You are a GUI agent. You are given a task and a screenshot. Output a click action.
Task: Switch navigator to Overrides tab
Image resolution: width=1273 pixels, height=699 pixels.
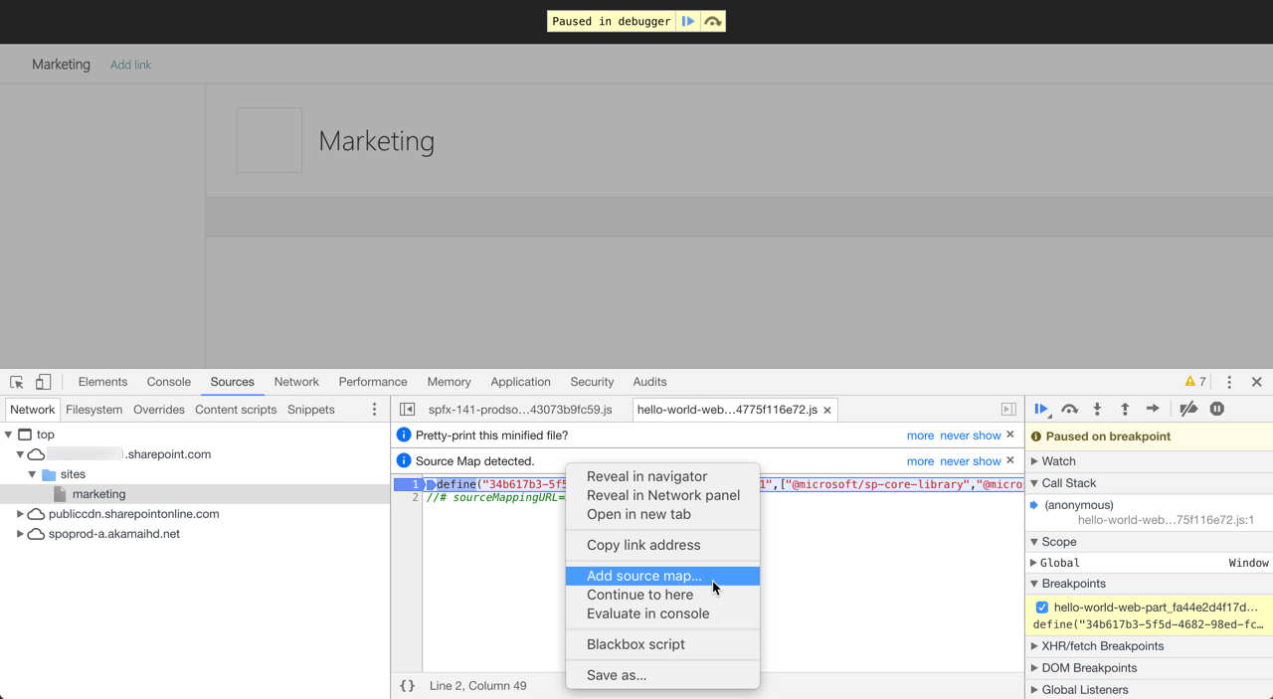coord(159,410)
